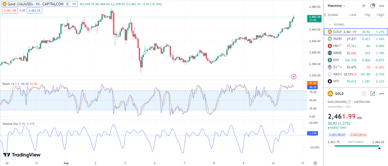Click the grid layout icon in GOLD details
Screen dimensions: 388x166
(x=364, y=93)
